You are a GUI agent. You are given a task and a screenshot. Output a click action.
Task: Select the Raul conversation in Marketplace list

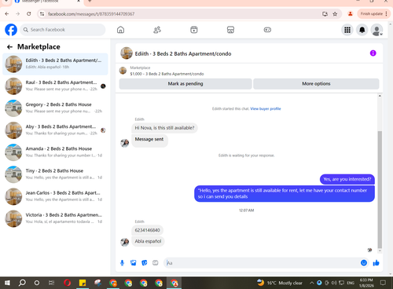coord(55,86)
